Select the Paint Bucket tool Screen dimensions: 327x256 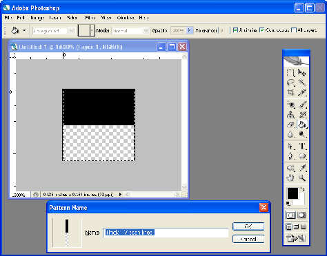pyautogui.click(x=301, y=125)
